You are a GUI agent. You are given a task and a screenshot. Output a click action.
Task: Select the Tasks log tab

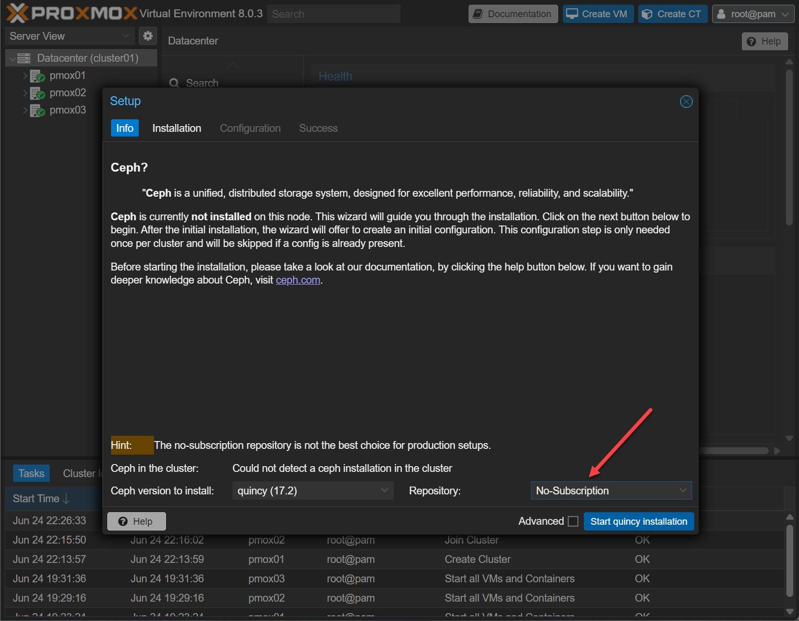point(31,473)
